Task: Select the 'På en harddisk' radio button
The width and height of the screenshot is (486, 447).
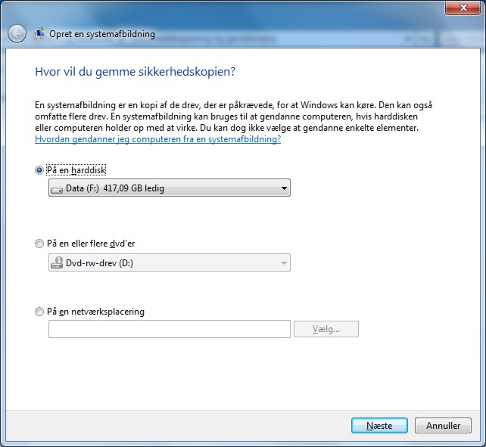Action: tap(39, 170)
